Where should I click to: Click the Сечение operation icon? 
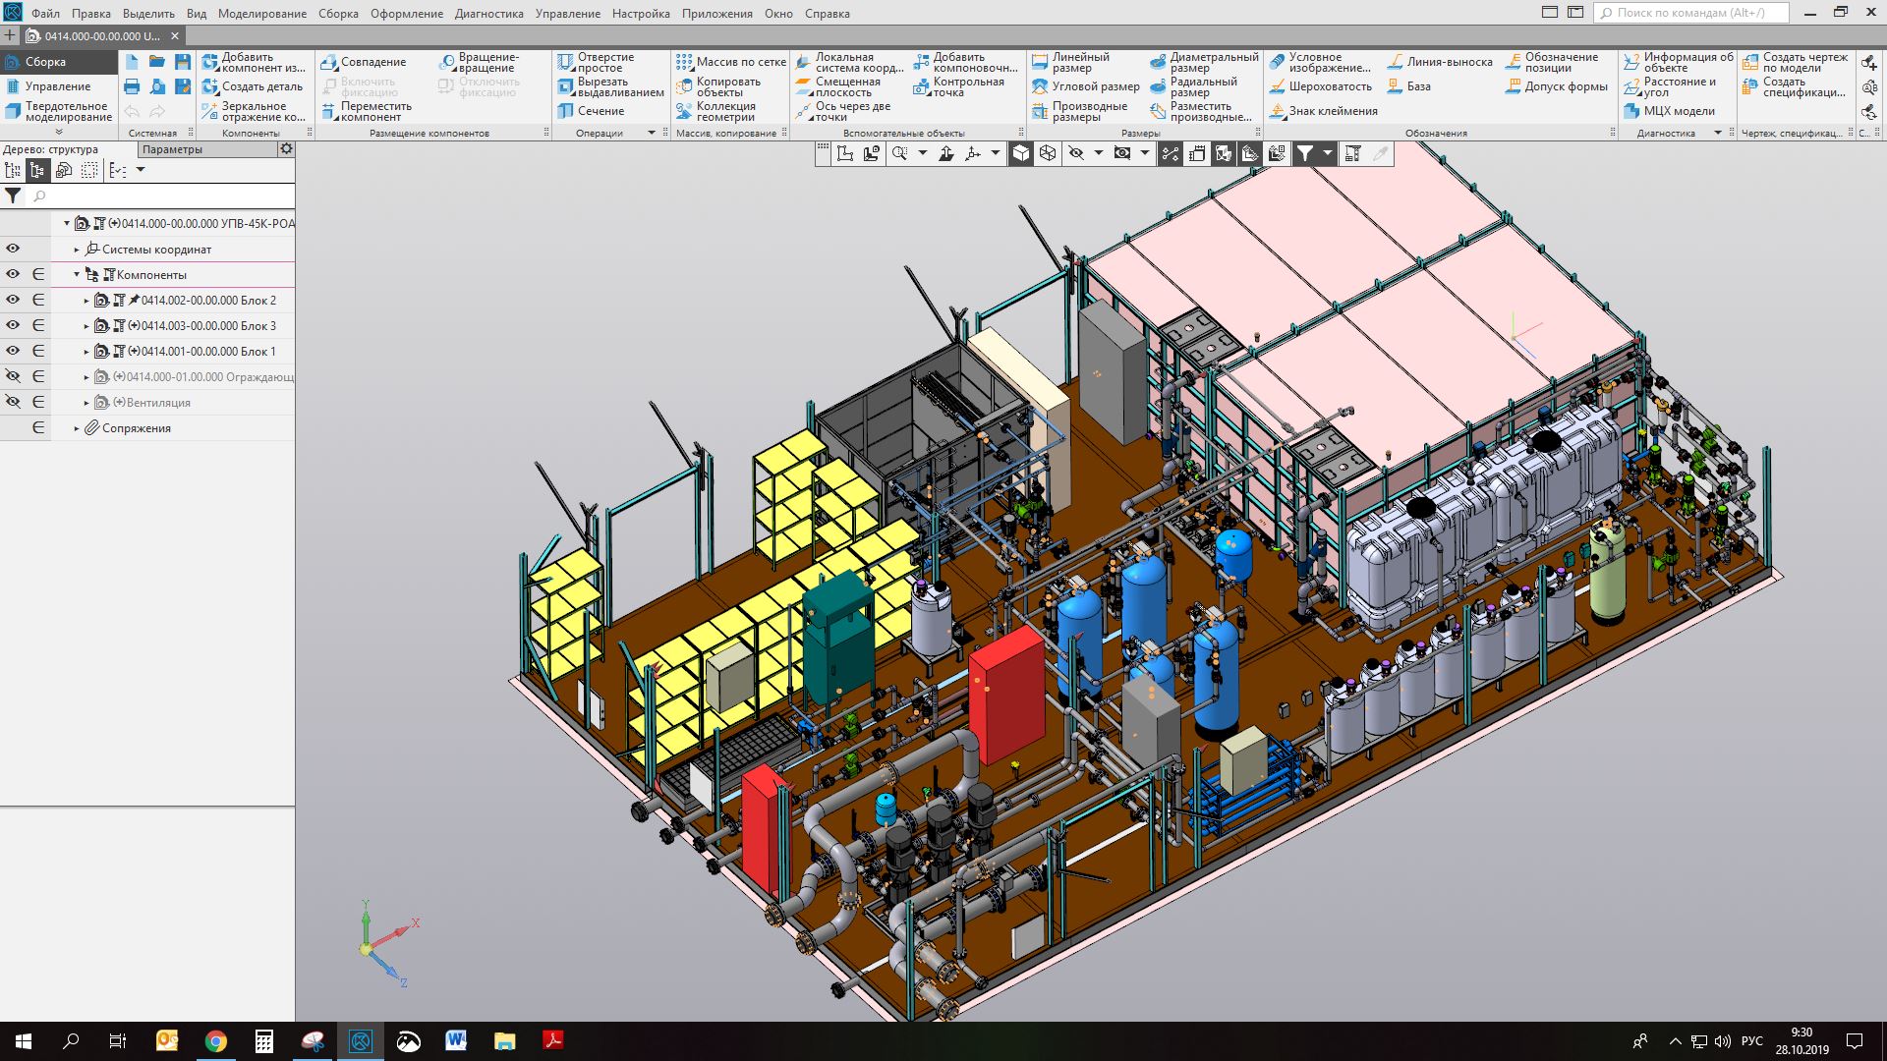565,111
